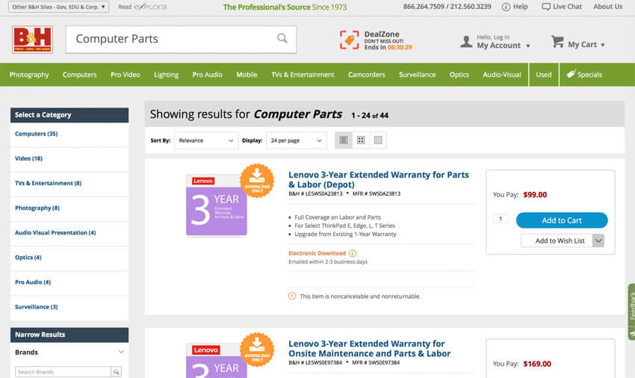Click the Live Chat bubble icon
Screen dimensions: 635x378
pyautogui.click(x=546, y=7)
